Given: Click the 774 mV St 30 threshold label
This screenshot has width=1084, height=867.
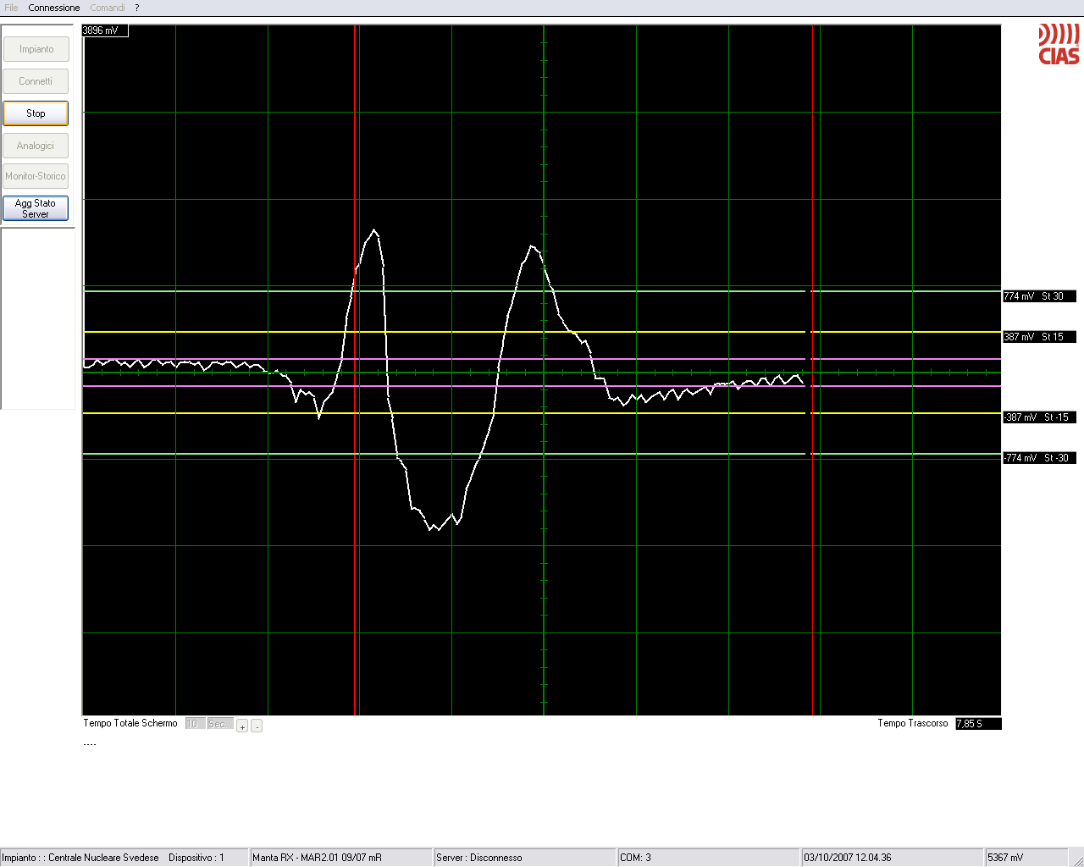Looking at the screenshot, I should (x=1039, y=296).
